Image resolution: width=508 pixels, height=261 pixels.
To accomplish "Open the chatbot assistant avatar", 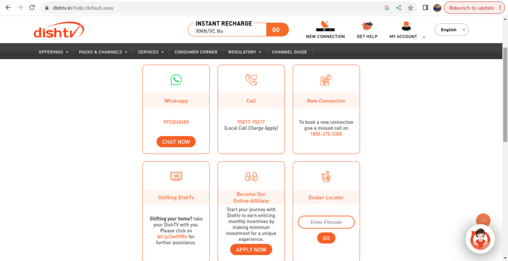I will point(480,239).
